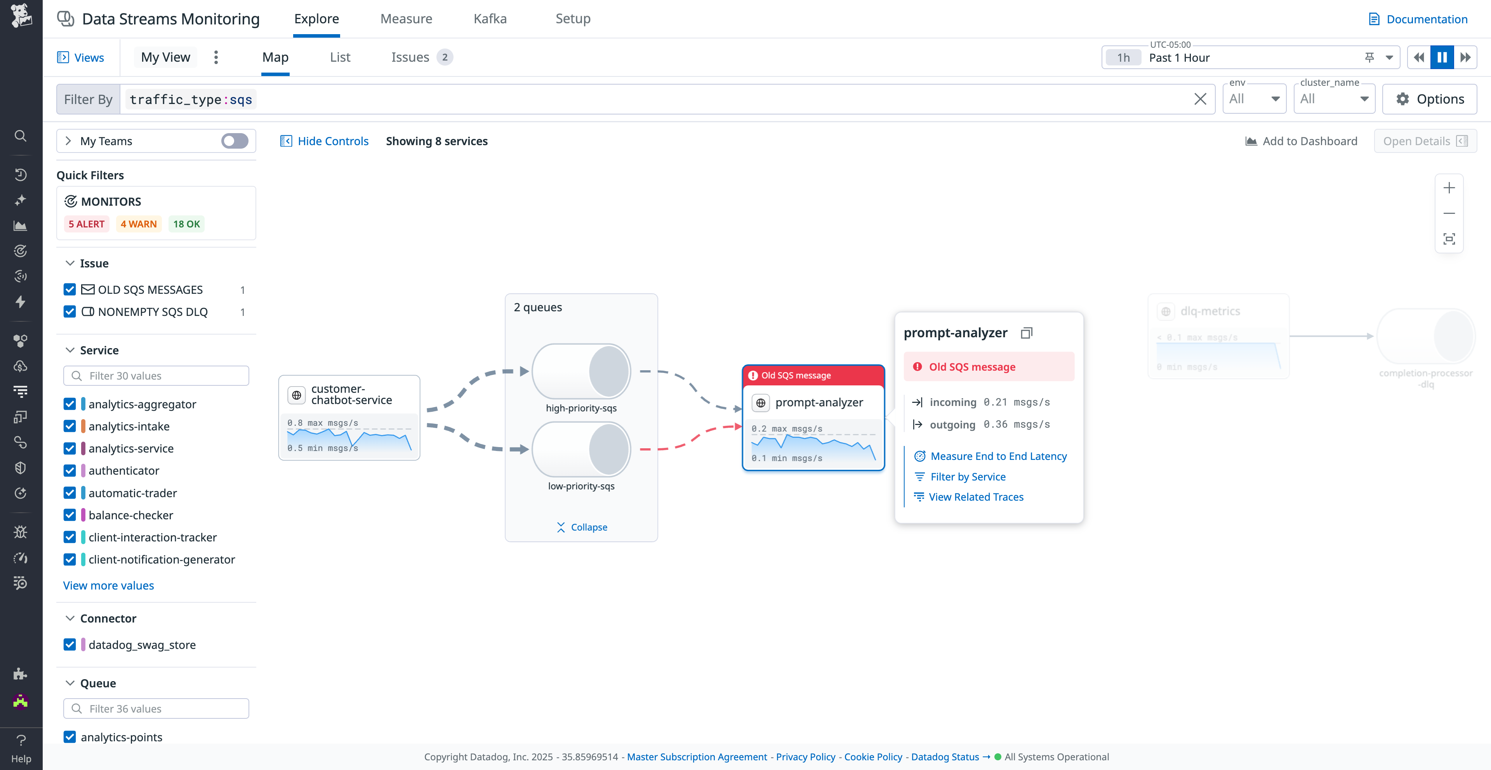Screen dimensions: 1491x770
Task: Open the Error Tracking bug icon
Action: coord(21,532)
